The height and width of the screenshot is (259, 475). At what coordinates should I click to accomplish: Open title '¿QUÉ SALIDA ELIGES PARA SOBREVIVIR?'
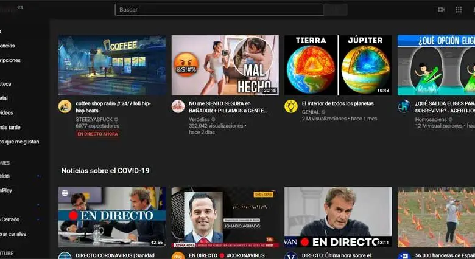pyautogui.click(x=445, y=107)
